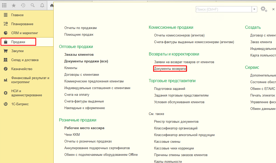276x163 pixels.
Task: Clear the search field with x button
Action: tap(254, 9)
